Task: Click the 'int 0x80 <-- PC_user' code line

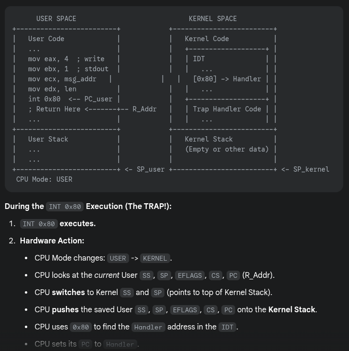Action: coord(70,99)
